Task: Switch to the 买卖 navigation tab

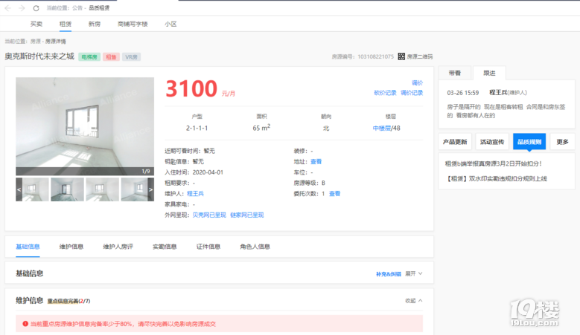Action: (36, 24)
